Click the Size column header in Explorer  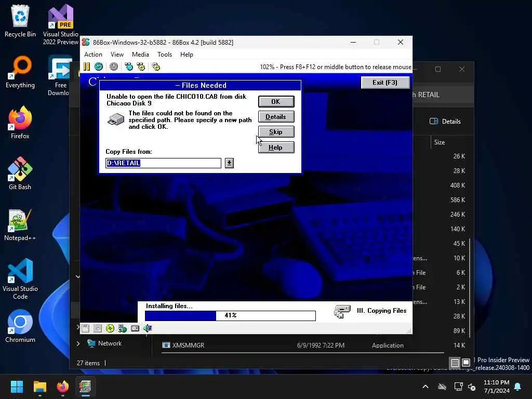coord(440,142)
